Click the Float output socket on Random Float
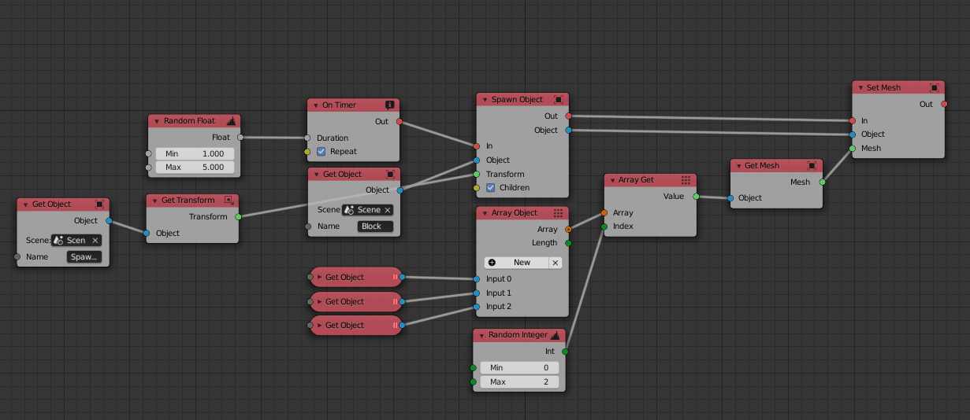 pyautogui.click(x=240, y=137)
